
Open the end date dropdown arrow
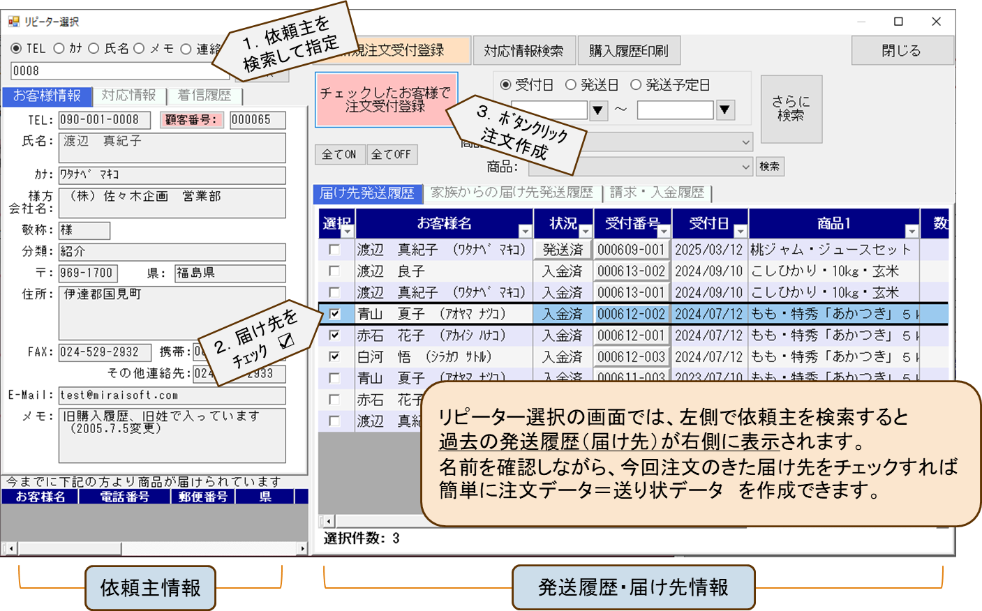[x=725, y=110]
